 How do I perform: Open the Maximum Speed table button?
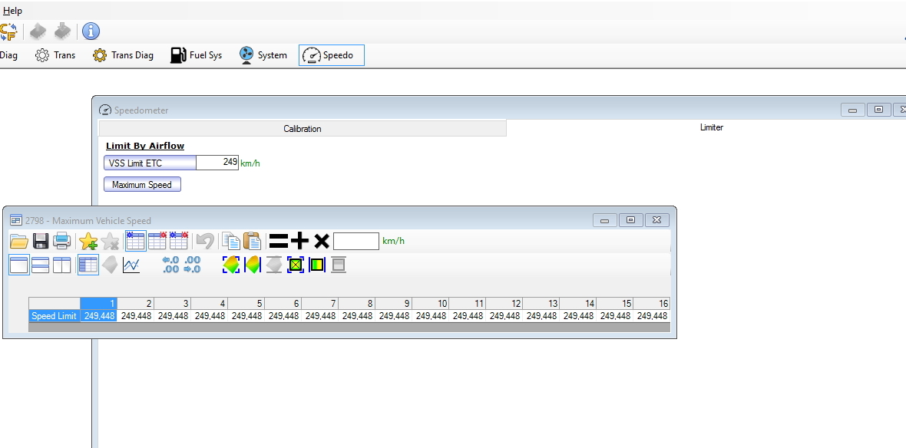[142, 185]
